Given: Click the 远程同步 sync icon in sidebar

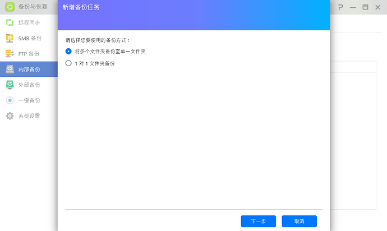Looking at the screenshot, I should (10, 23).
